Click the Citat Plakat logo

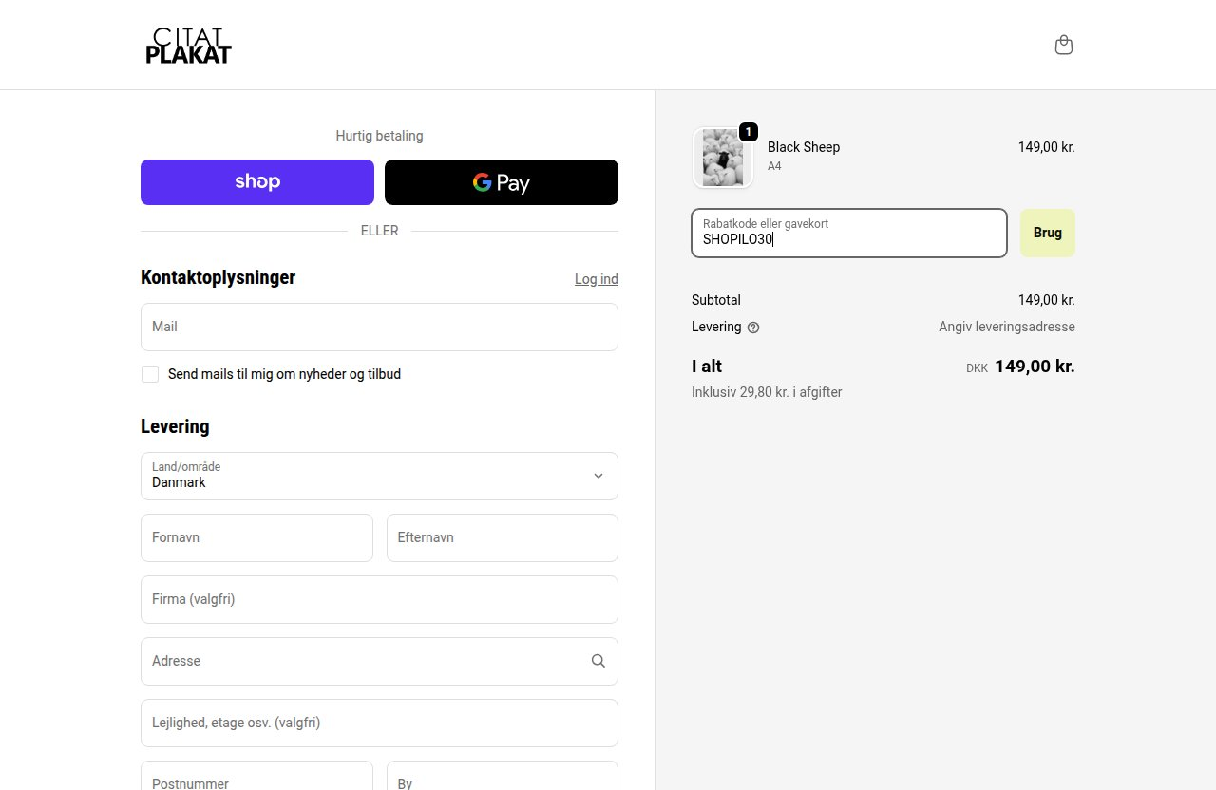pos(188,46)
